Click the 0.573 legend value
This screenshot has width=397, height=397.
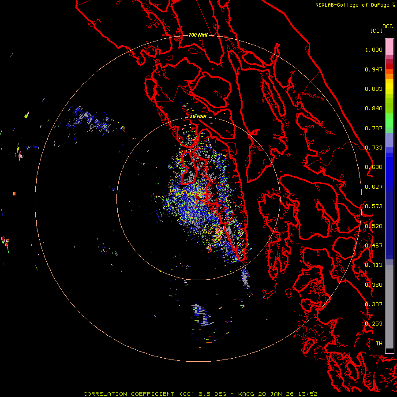pyautogui.click(x=374, y=206)
